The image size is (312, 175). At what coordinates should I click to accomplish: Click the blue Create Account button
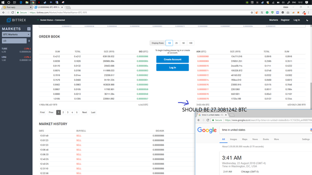173,59
